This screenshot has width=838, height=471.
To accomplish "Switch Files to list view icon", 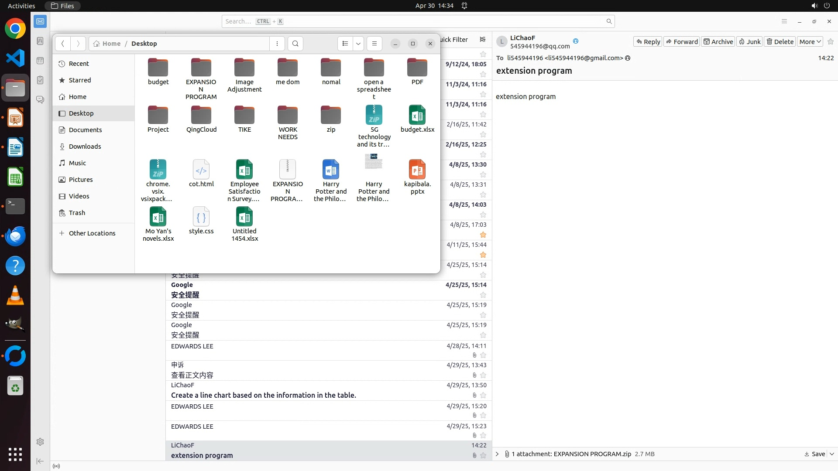I will pyautogui.click(x=345, y=44).
